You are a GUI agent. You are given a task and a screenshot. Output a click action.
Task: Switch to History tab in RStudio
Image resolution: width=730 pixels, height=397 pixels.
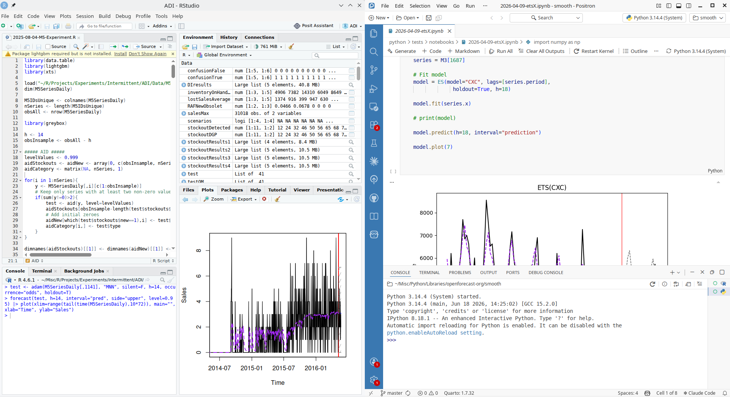click(x=229, y=37)
